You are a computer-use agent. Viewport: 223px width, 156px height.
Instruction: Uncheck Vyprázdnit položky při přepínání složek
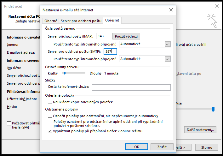[50, 131]
